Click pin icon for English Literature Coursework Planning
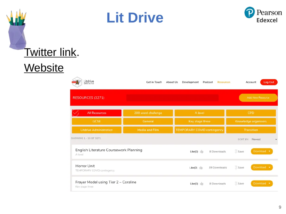This screenshot has width=286, height=214. pos(236,151)
